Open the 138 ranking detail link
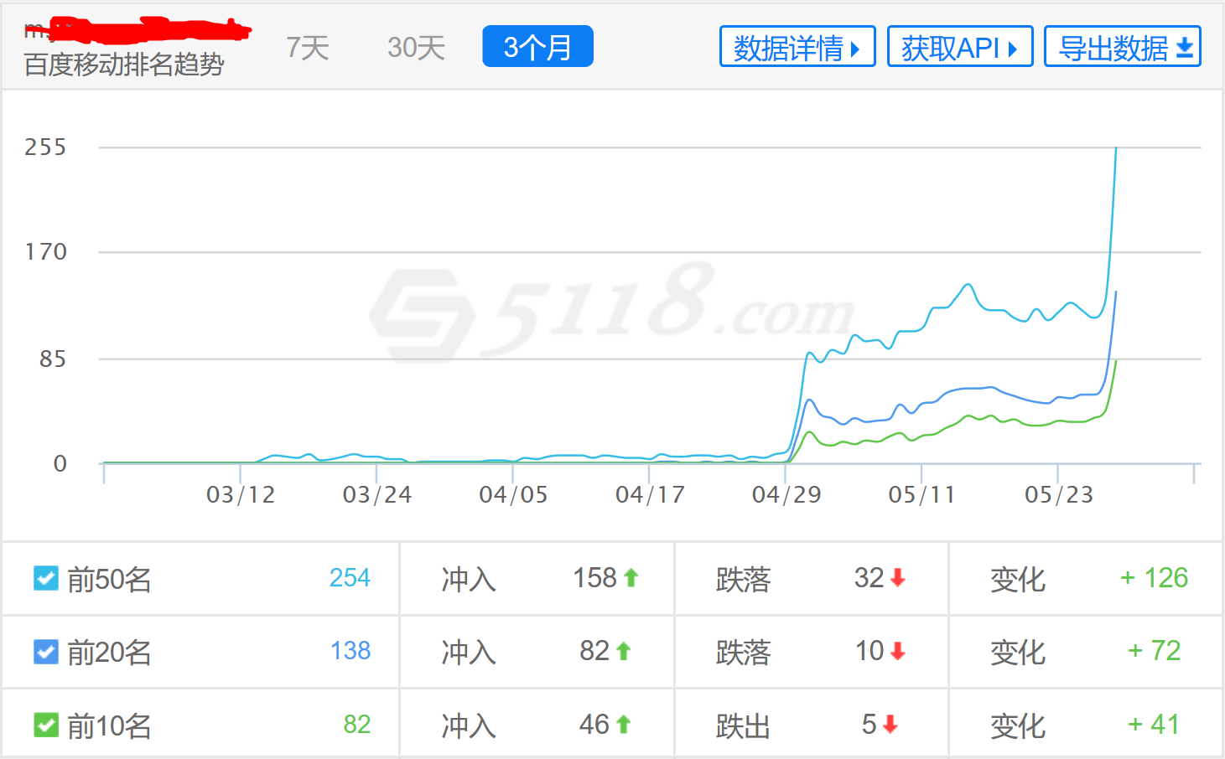The width and height of the screenshot is (1225, 759). tap(350, 651)
